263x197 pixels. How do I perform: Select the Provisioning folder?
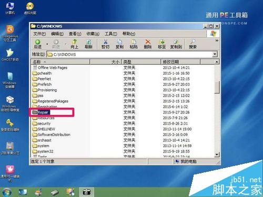pyautogui.click(x=45, y=90)
